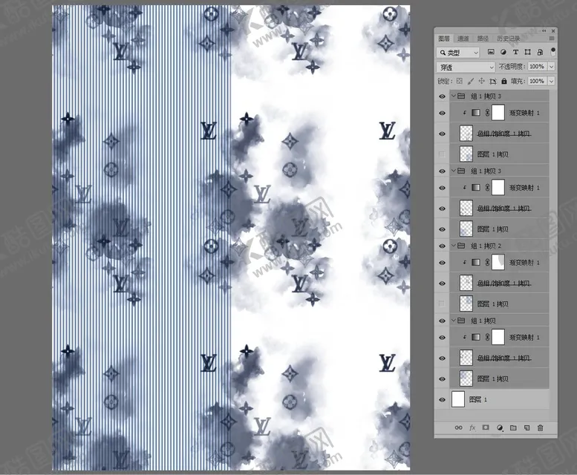Select 渐变映射 1 name in 组 1 拷贝 2
Viewport: 577px width, 475px height.
[525, 263]
